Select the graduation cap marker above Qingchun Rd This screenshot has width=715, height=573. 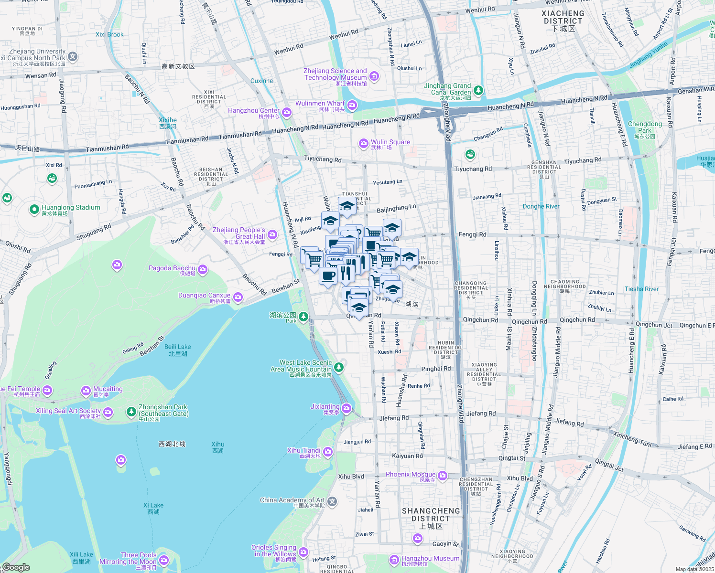(358, 308)
